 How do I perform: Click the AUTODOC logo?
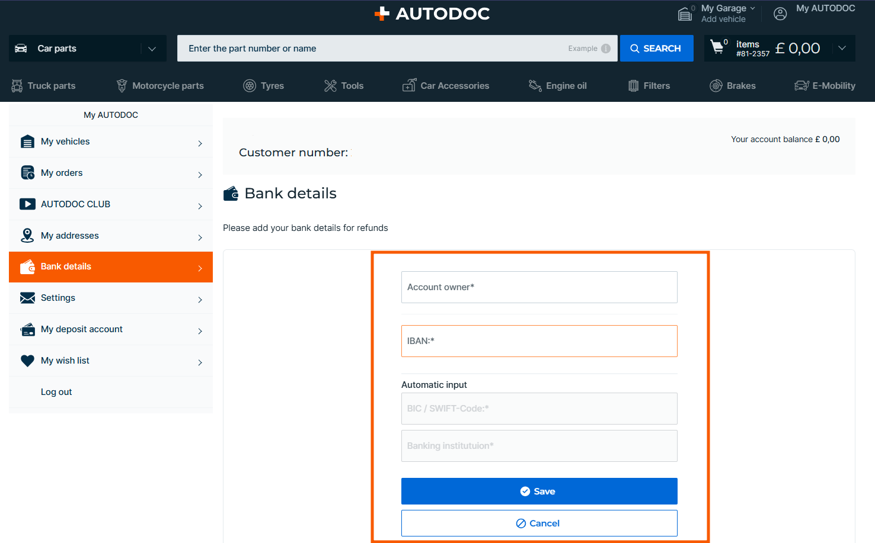tap(432, 14)
